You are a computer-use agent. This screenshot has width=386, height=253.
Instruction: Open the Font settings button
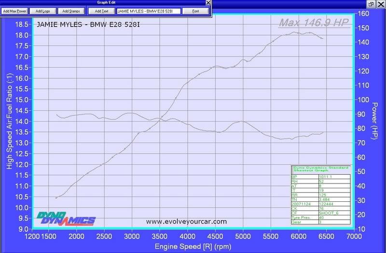pos(195,11)
